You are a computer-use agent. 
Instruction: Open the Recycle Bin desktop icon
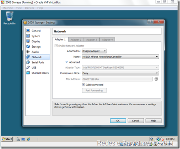[9, 18]
